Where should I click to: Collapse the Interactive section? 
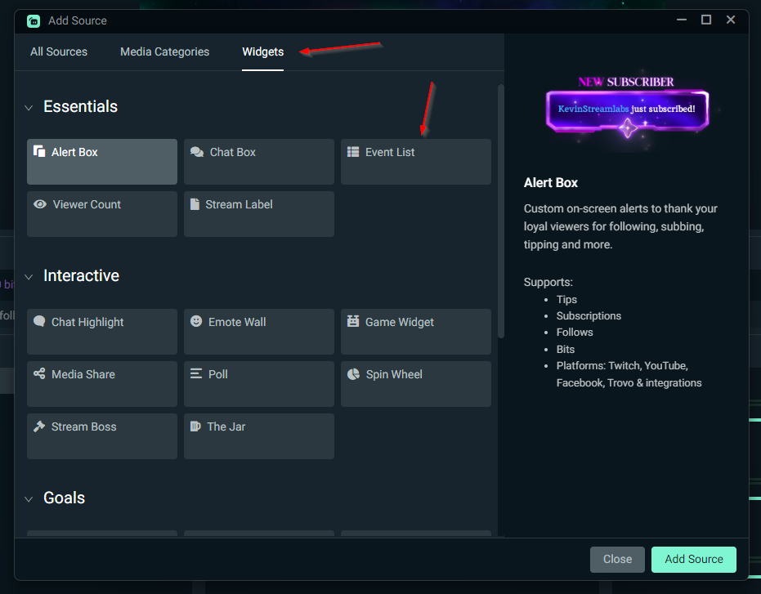(x=29, y=275)
